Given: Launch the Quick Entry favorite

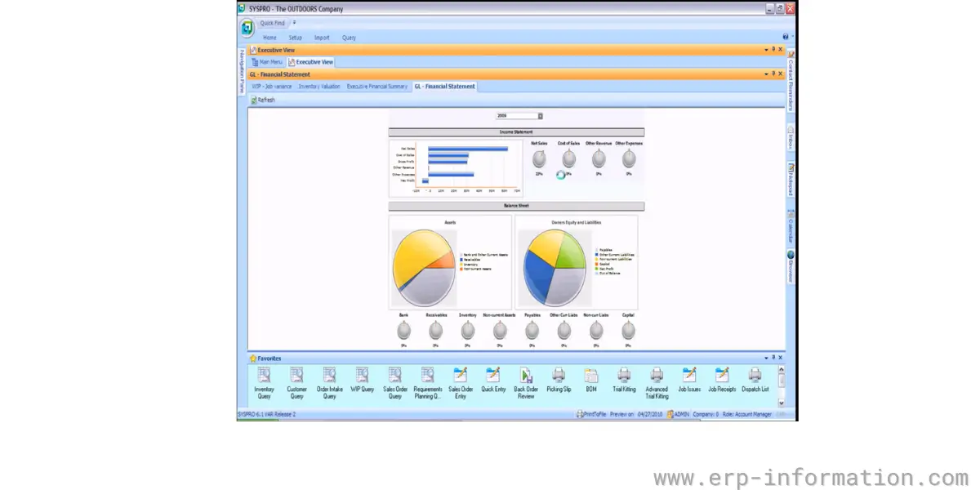Looking at the screenshot, I should point(493,379).
